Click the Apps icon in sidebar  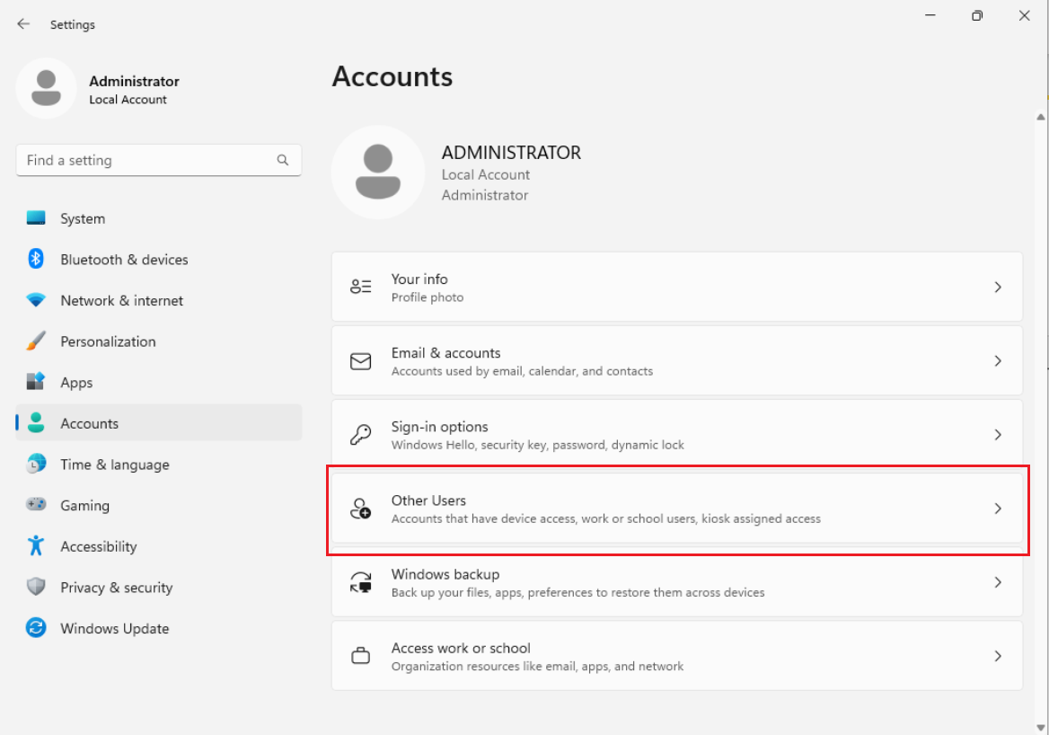point(36,382)
